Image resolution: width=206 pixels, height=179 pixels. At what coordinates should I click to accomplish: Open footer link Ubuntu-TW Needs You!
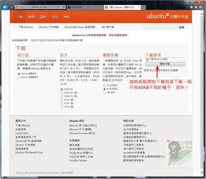point(29,152)
